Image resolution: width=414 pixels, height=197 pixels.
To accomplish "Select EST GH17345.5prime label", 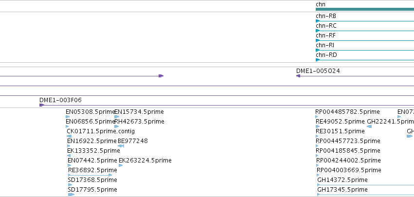I will tap(342, 190).
